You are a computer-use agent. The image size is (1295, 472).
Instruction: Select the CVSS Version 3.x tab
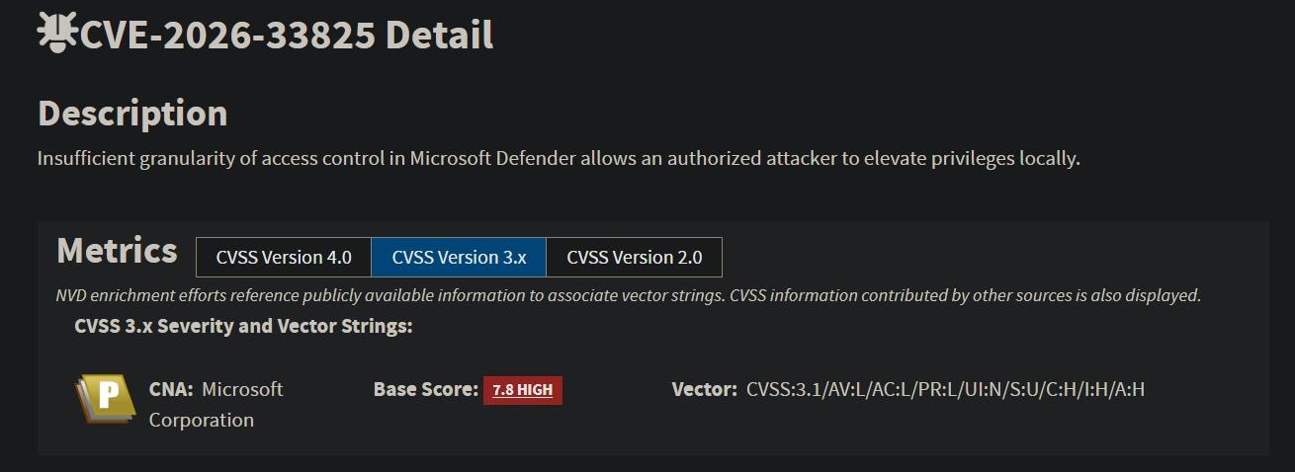pyautogui.click(x=459, y=258)
